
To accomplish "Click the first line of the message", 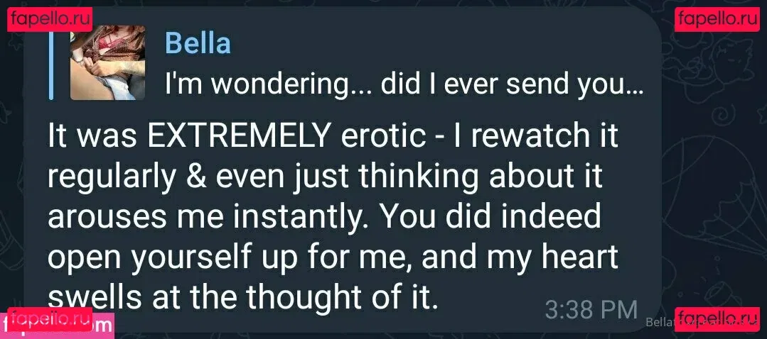I will pos(333,137).
